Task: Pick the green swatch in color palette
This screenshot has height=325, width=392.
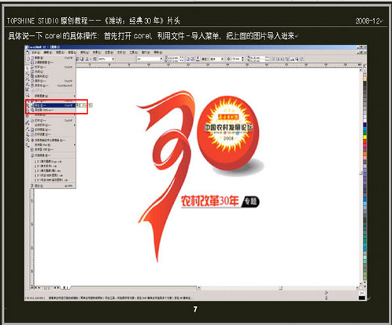Action: pyautogui.click(x=364, y=133)
